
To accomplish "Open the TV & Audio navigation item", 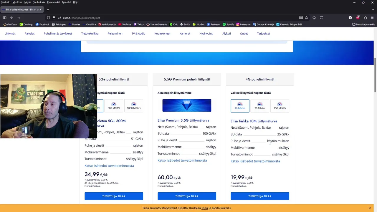I will click(x=138, y=34).
